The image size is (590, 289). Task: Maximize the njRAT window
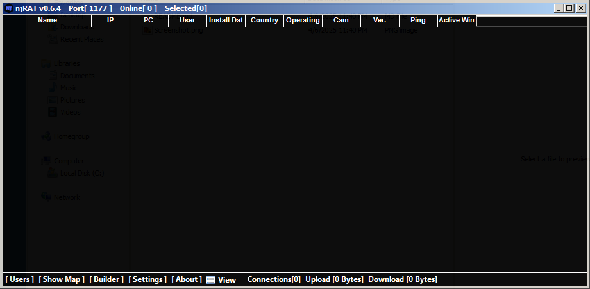[x=569, y=8]
